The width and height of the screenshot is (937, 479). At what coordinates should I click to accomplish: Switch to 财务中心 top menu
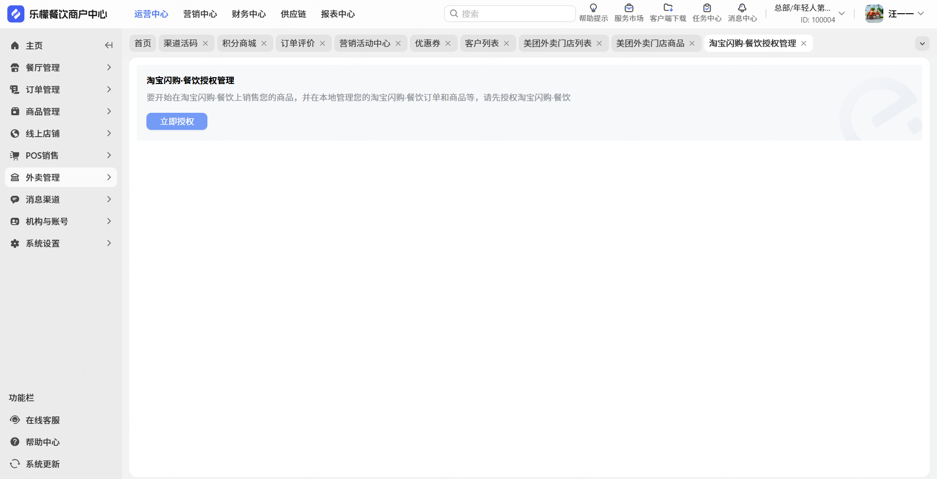(249, 14)
